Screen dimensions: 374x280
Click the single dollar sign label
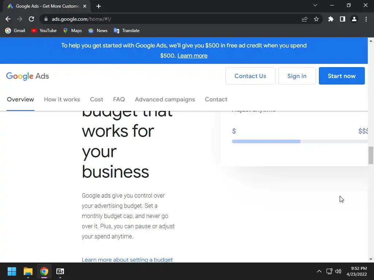pyautogui.click(x=234, y=131)
